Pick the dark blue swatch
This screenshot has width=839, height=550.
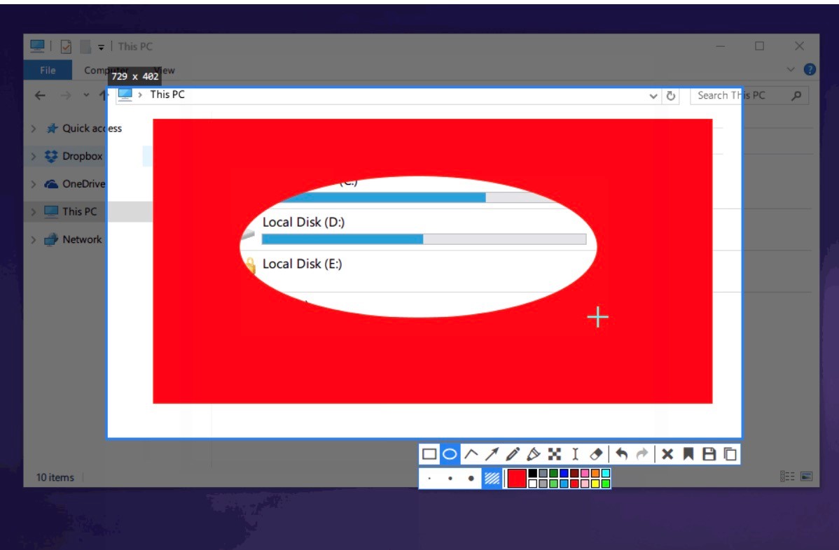564,473
